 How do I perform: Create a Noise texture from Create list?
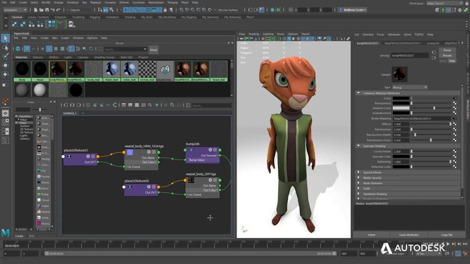click(x=43, y=188)
